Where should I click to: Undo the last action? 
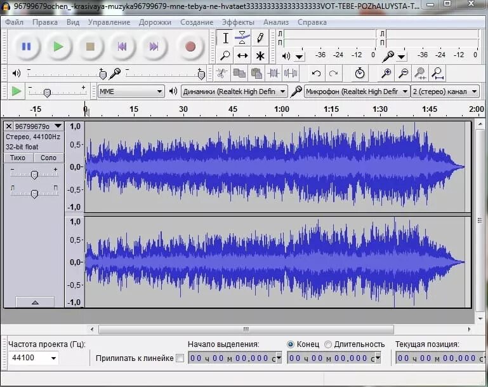pyautogui.click(x=316, y=73)
